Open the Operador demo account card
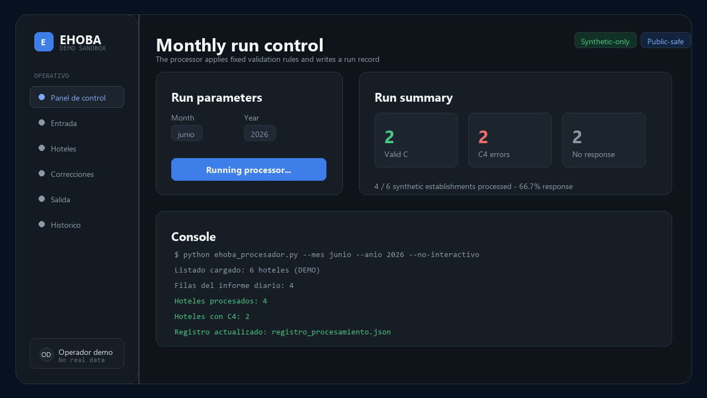This screenshot has height=398, width=707. pos(77,353)
